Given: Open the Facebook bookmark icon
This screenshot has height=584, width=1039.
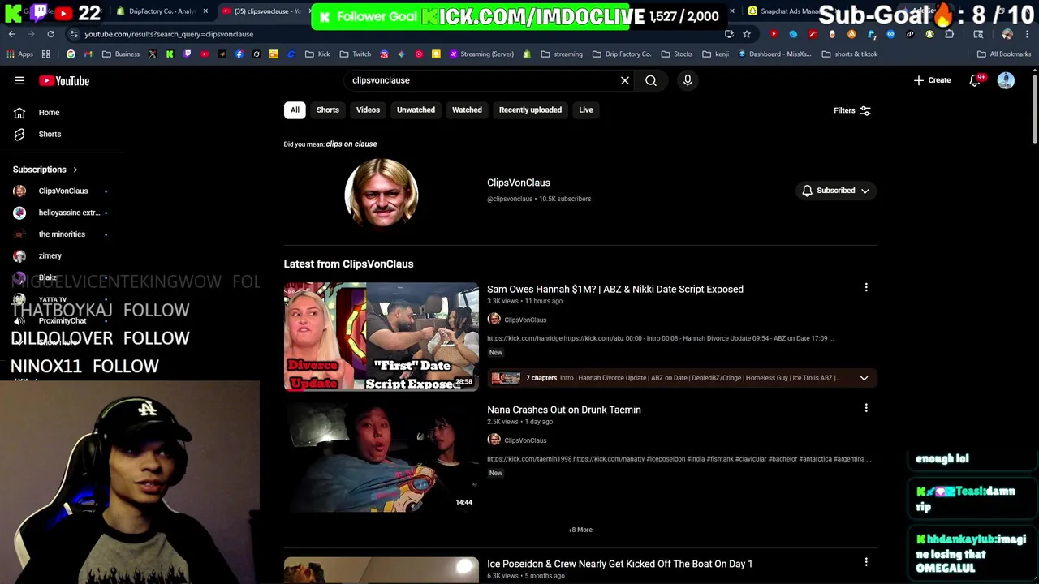Looking at the screenshot, I should point(239,54).
